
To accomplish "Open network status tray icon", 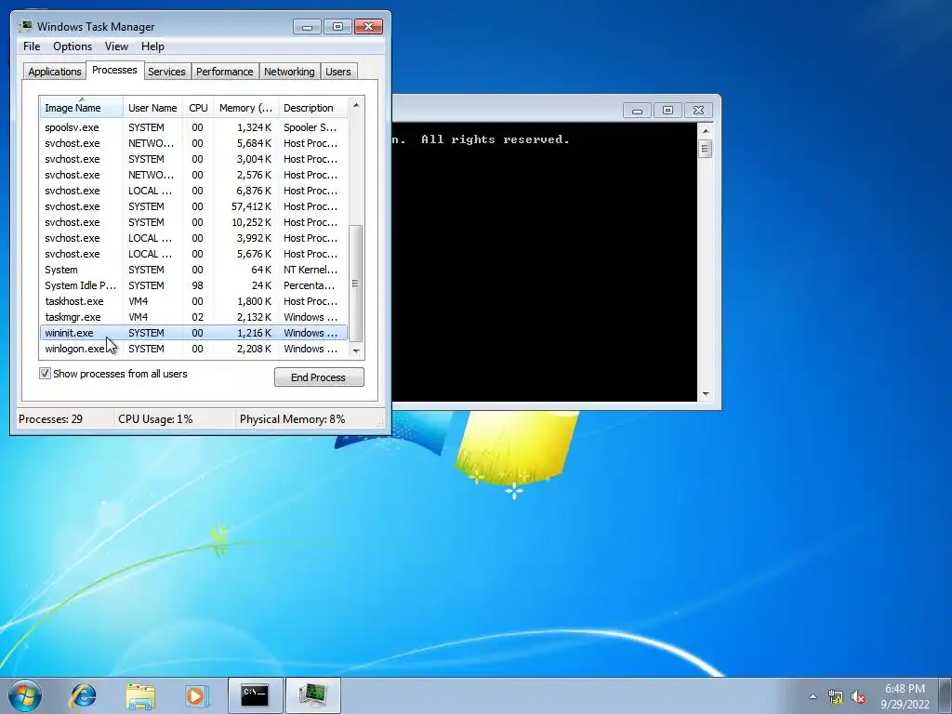I will [836, 697].
